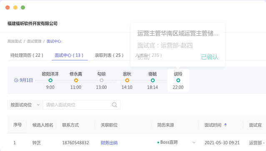This screenshot has height=151, width=266.
Task: Switch to 录取列表 (25) tab
Action: pos(109,55)
